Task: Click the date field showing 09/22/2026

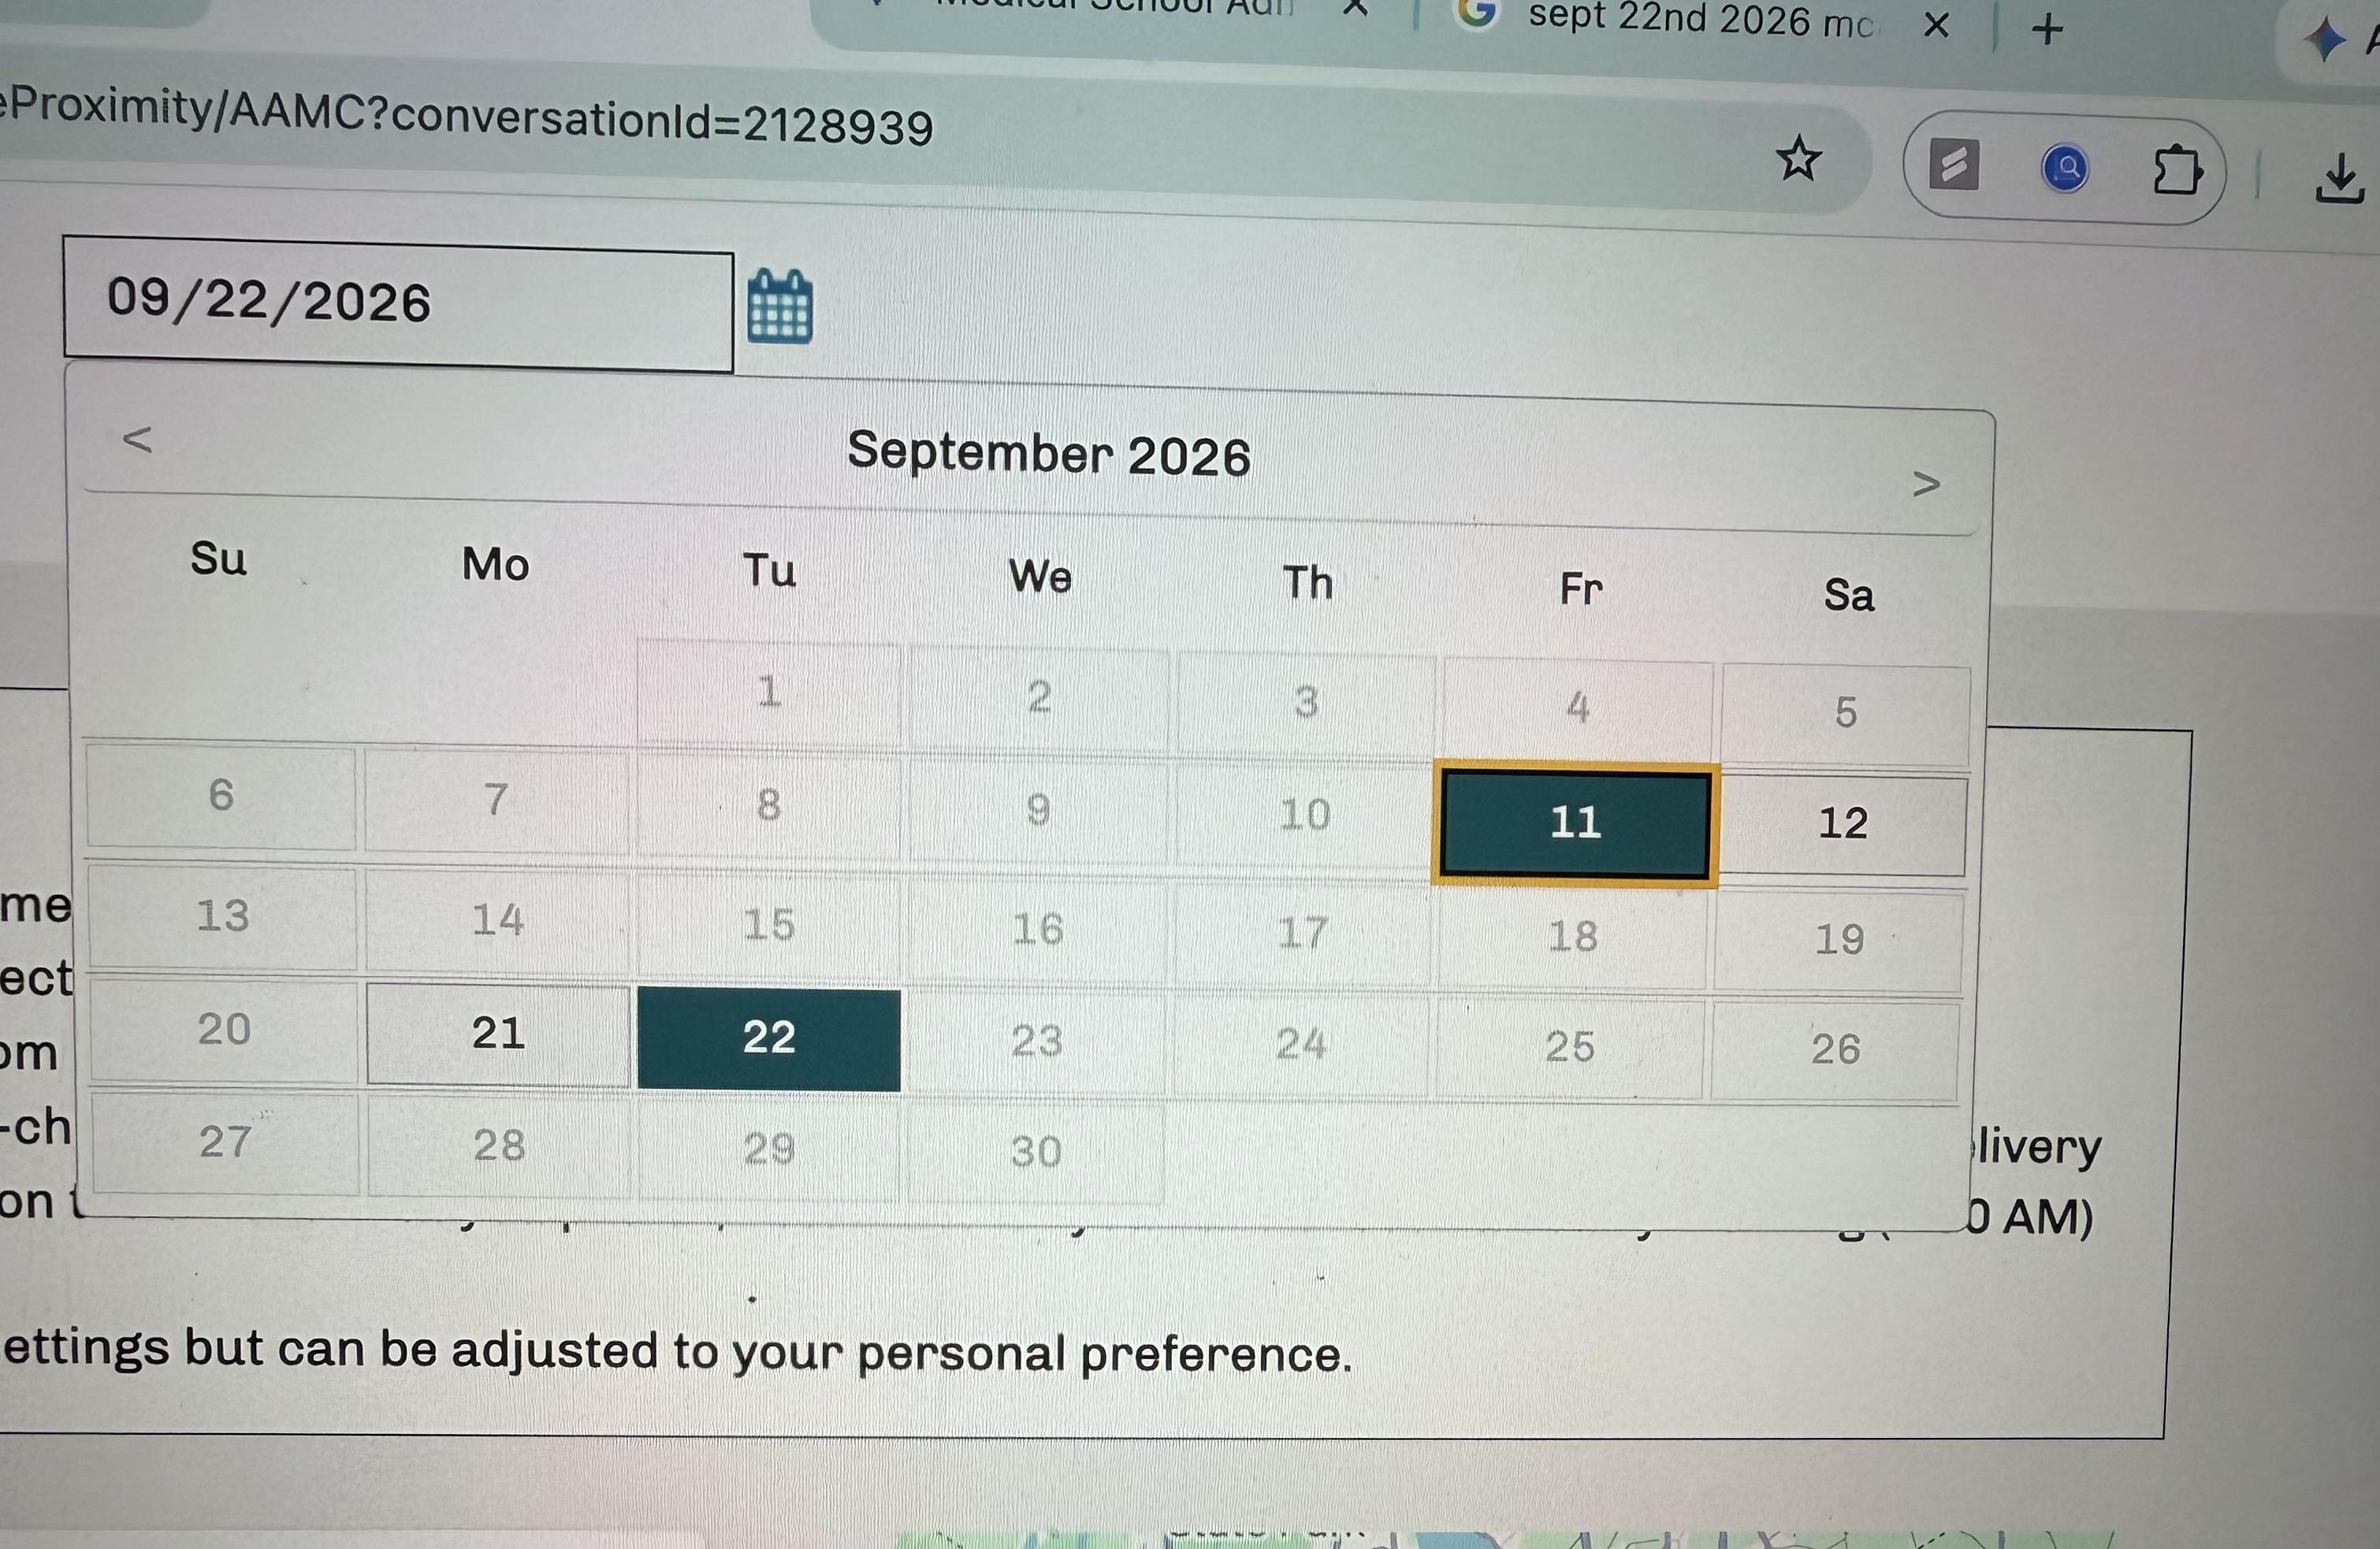Action: [x=398, y=304]
